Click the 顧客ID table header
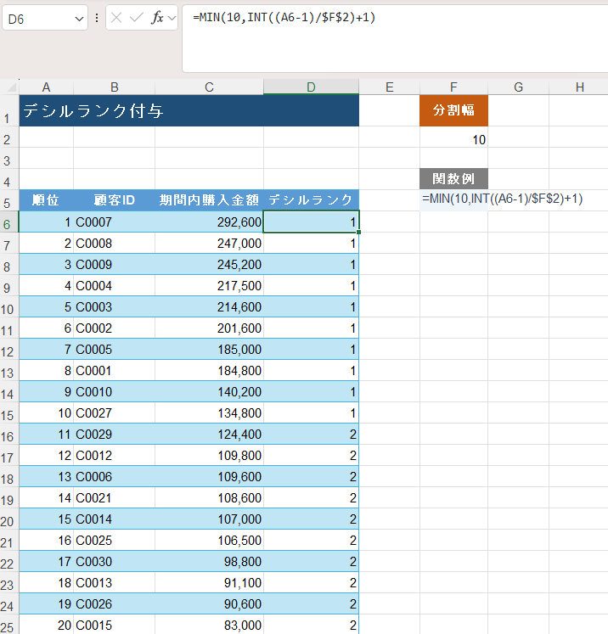 (114, 199)
